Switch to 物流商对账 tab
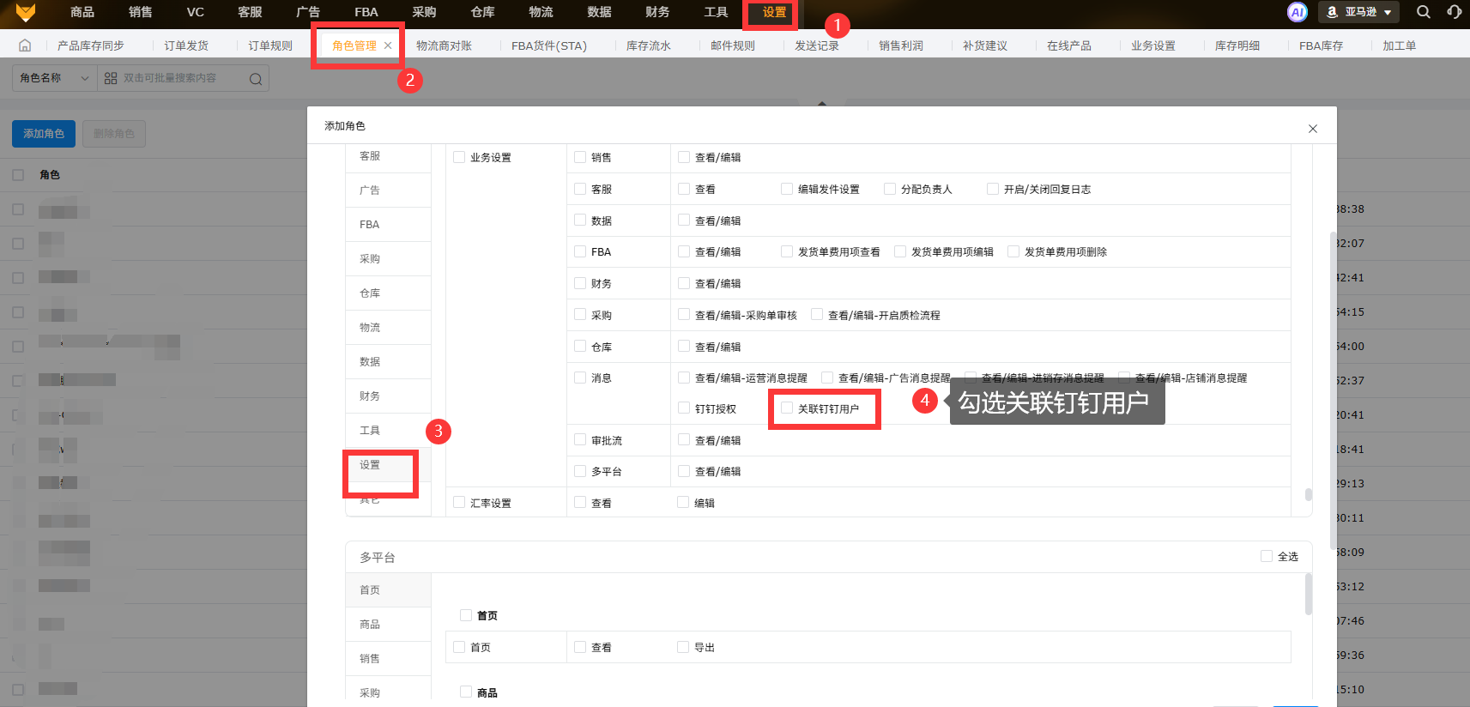 tap(444, 45)
